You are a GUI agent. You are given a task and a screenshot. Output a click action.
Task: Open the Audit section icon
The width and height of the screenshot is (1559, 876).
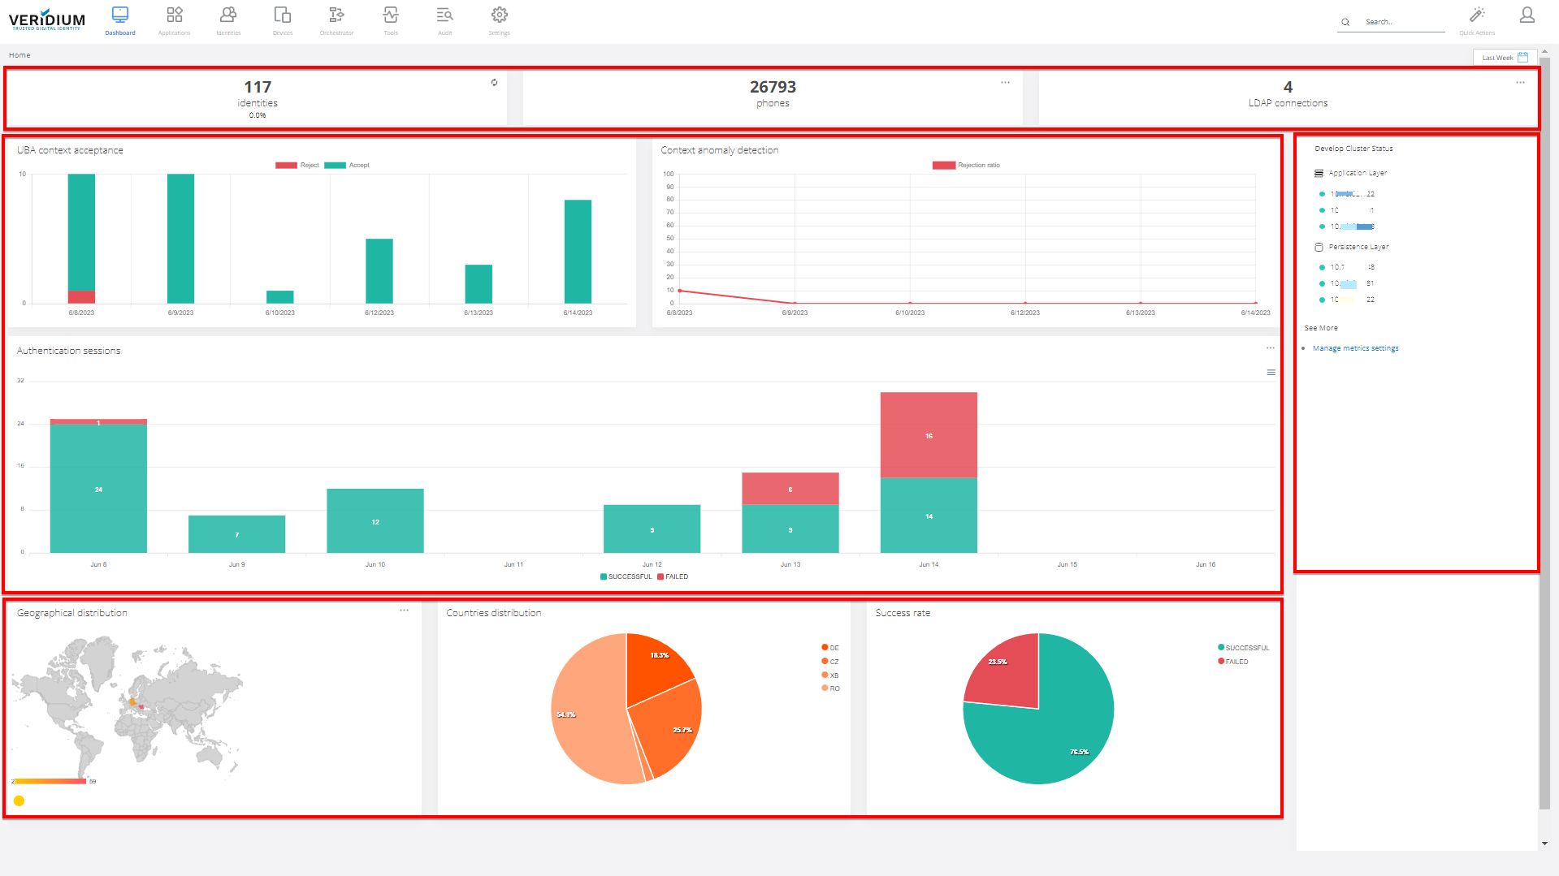(444, 15)
